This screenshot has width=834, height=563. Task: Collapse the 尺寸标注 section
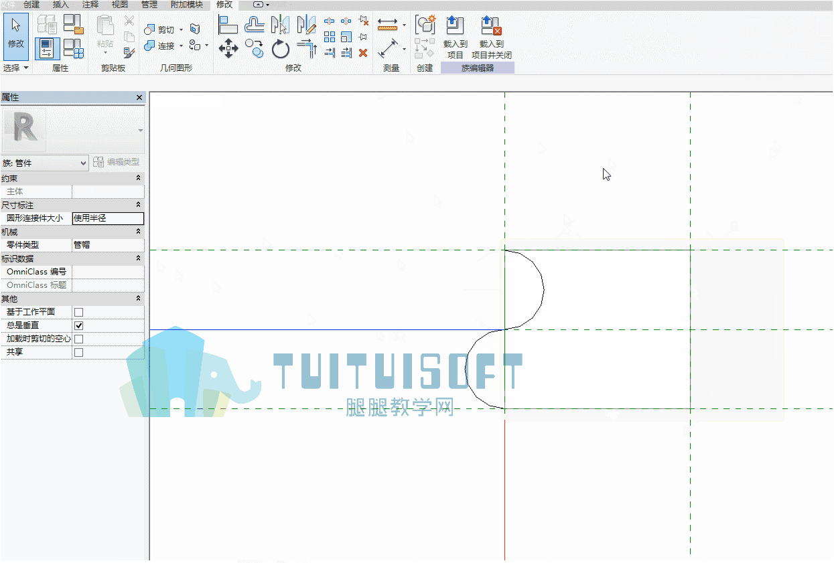[x=139, y=205]
